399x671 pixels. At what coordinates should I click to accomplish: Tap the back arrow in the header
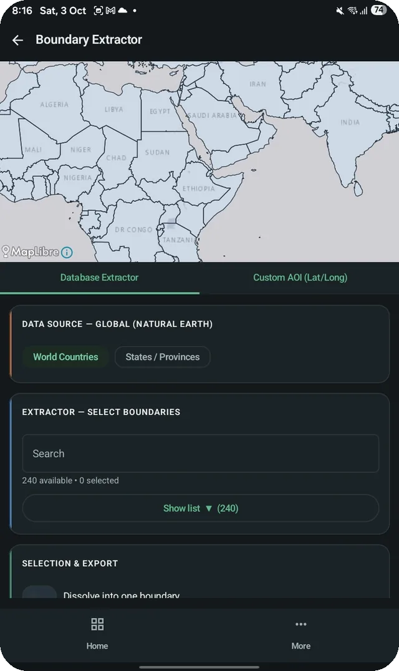pos(17,41)
